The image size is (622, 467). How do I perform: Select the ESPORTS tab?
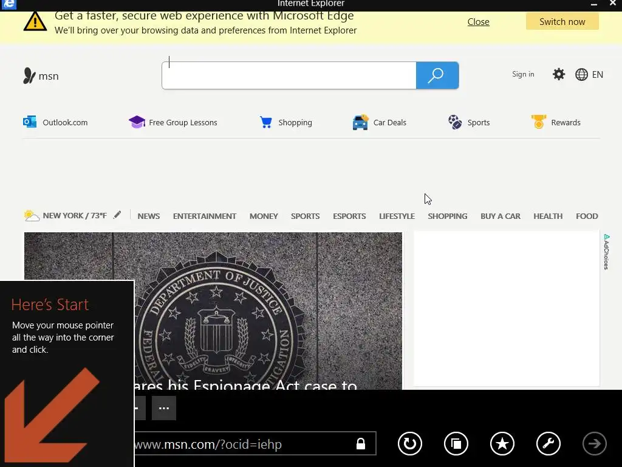tap(349, 216)
